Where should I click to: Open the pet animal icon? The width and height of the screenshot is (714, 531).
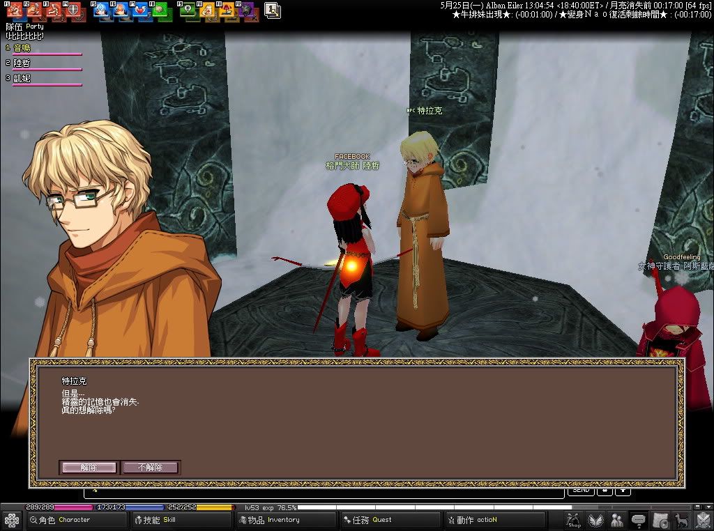[x=681, y=521]
